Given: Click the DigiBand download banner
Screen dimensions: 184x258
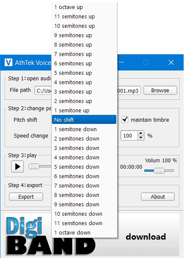Looking at the screenshot, I should pyautogui.click(x=92, y=235).
